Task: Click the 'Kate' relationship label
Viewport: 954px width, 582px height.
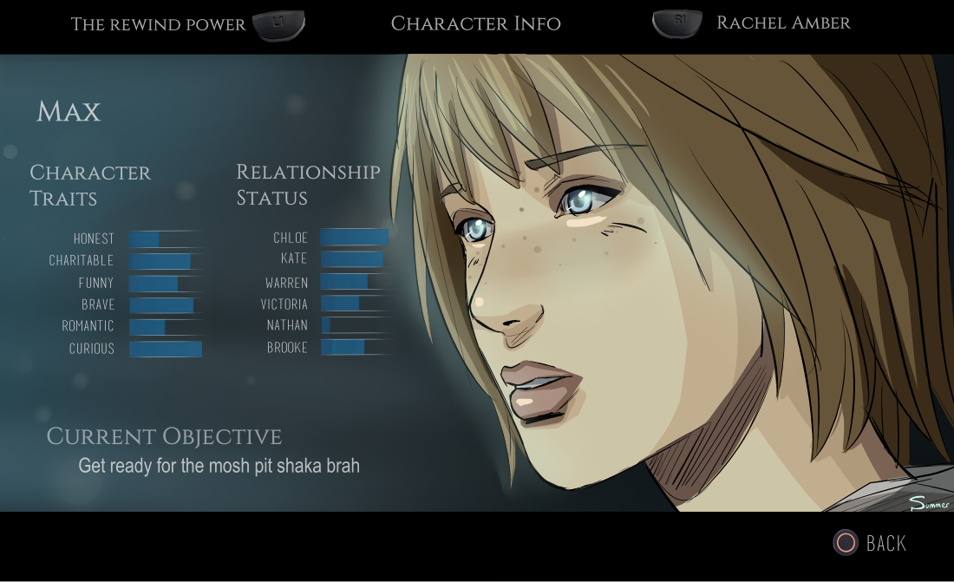Action: pyautogui.click(x=294, y=258)
